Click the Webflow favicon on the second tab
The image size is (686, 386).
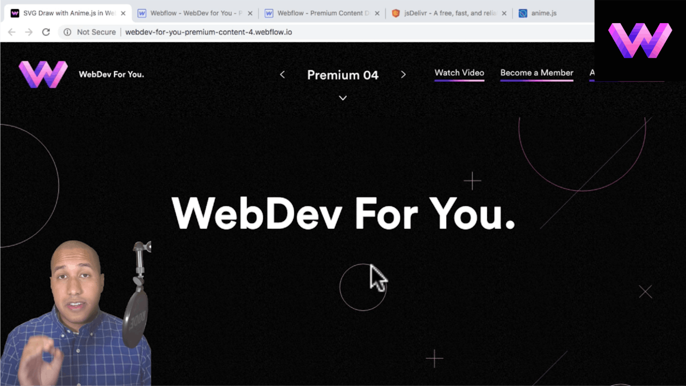click(x=142, y=13)
